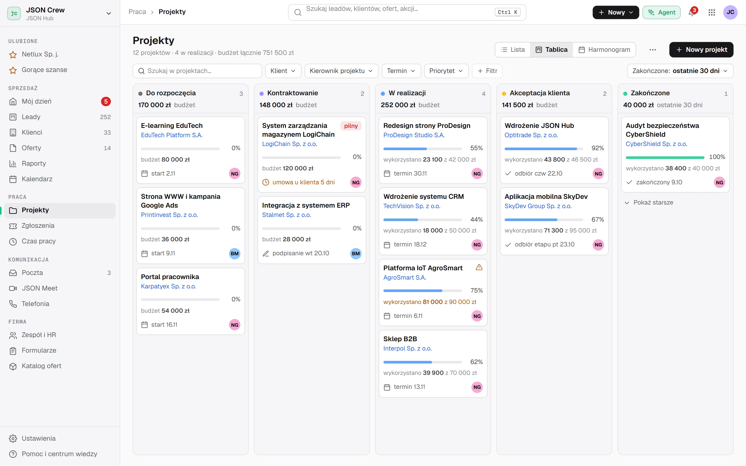
Task: Open the notifications bell
Action: tap(692, 12)
